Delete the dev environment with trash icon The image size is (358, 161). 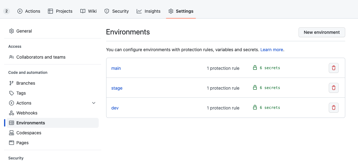[334, 108]
